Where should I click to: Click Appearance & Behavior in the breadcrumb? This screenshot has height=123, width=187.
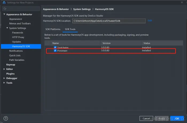tap(56, 9)
